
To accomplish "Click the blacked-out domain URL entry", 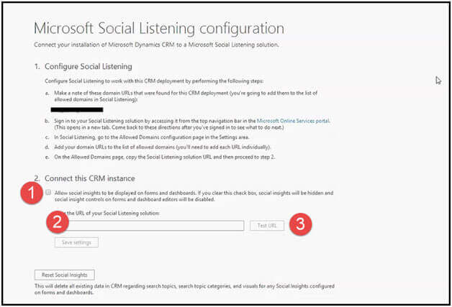I will (77, 110).
